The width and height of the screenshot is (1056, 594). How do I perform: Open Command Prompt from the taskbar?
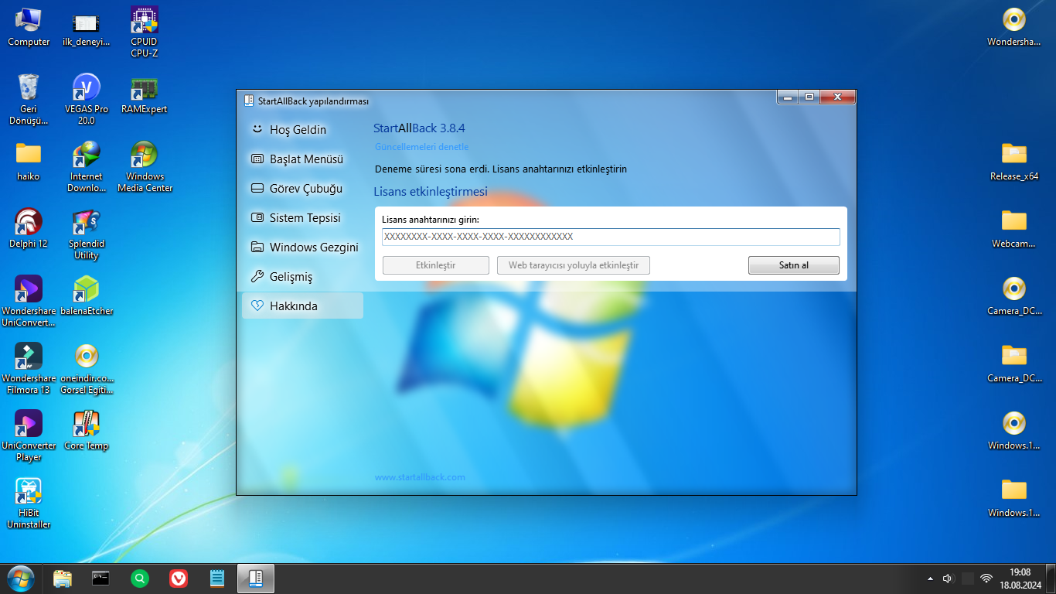click(100, 578)
